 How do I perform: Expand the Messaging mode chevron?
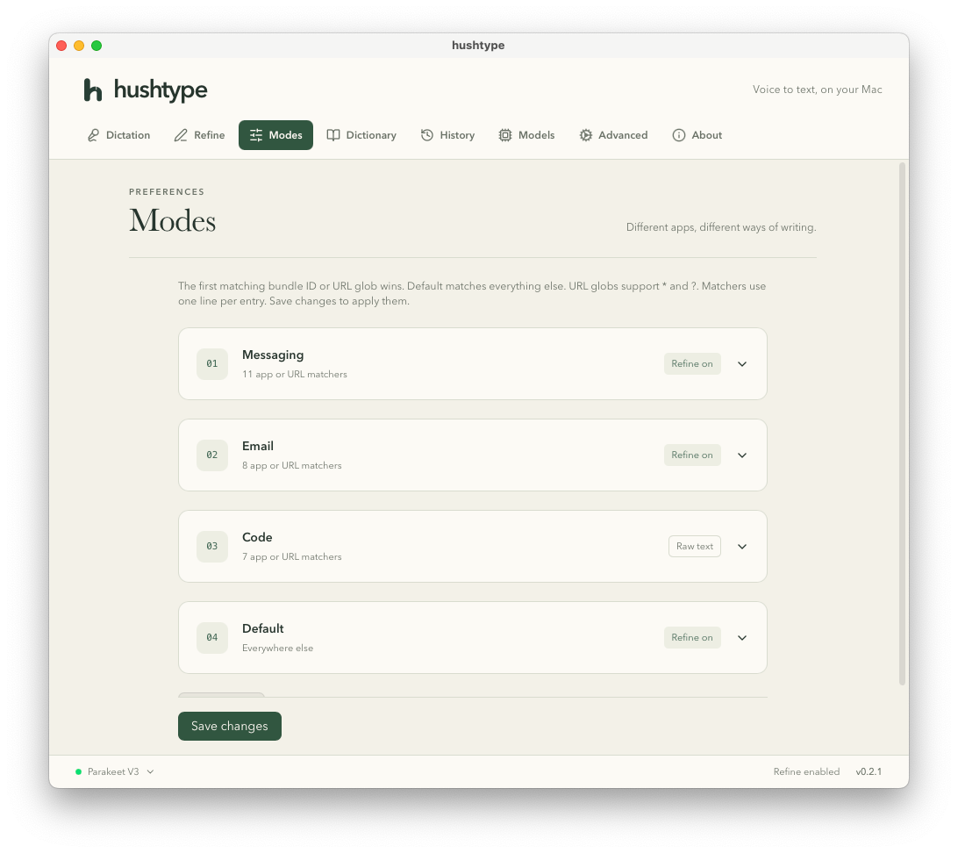click(741, 364)
